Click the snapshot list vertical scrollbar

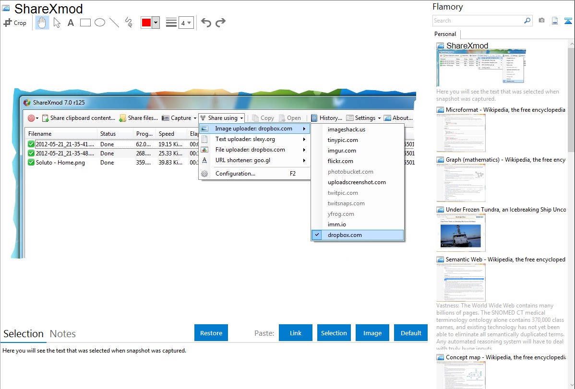click(x=571, y=99)
